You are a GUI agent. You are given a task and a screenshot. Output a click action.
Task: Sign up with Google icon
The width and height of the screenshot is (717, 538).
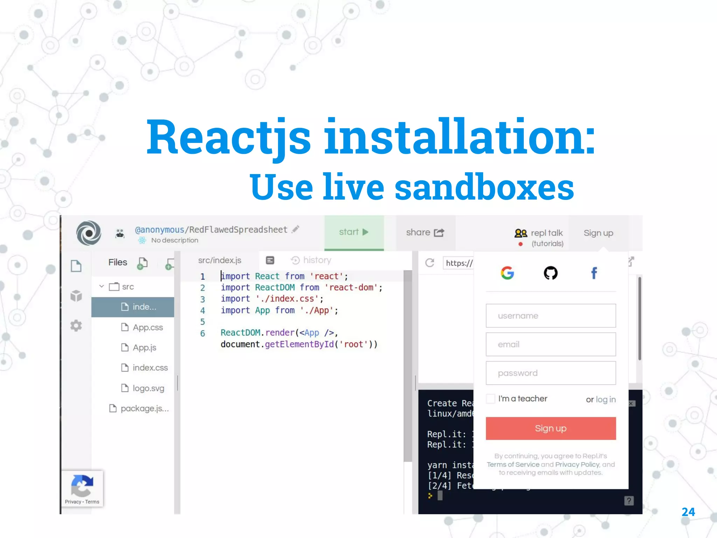(507, 273)
